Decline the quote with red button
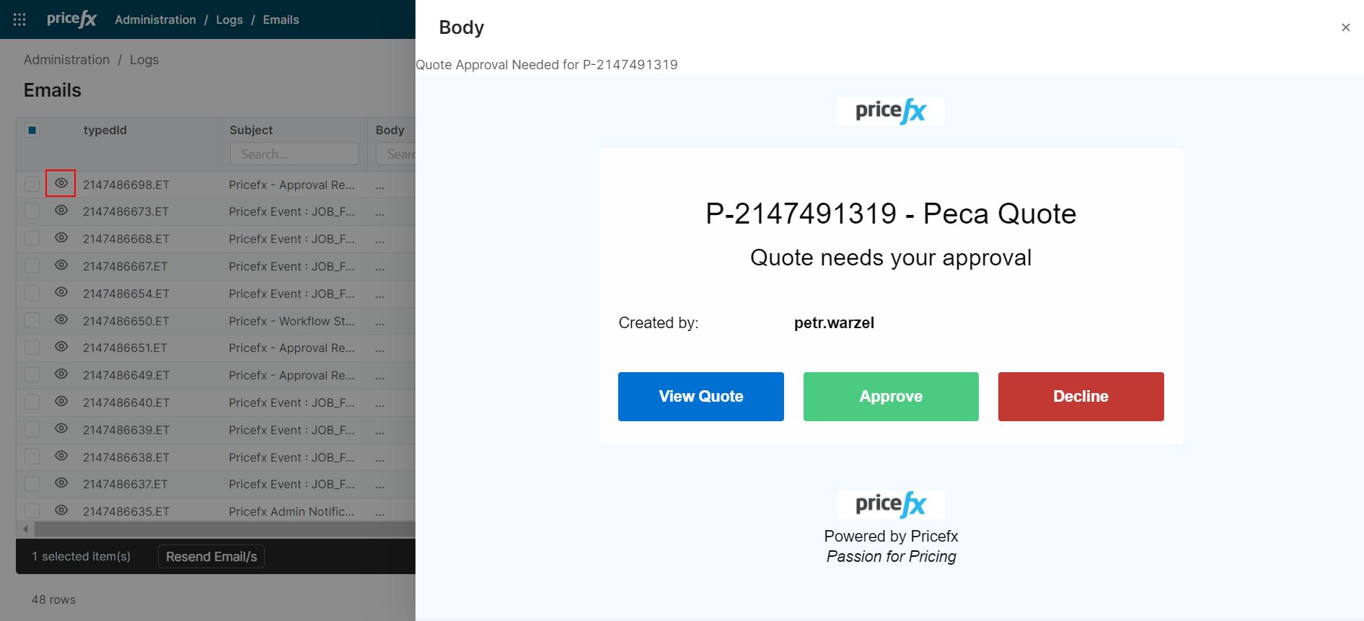The image size is (1364, 621). click(x=1080, y=397)
